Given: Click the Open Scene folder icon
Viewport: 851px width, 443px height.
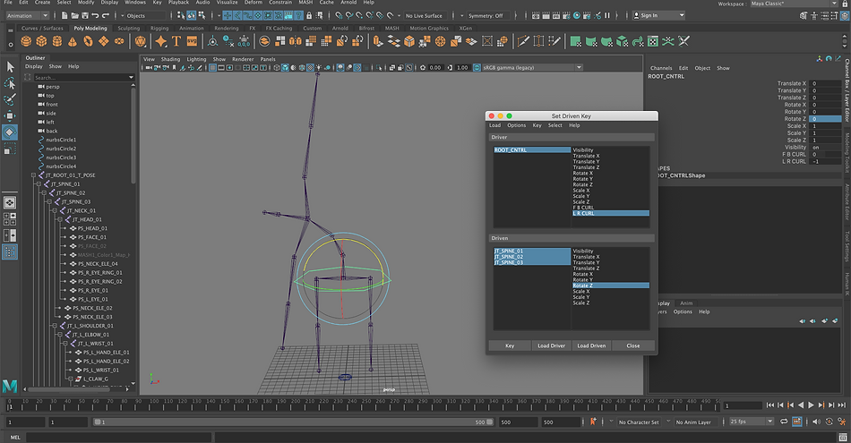Looking at the screenshot, I should (75, 16).
